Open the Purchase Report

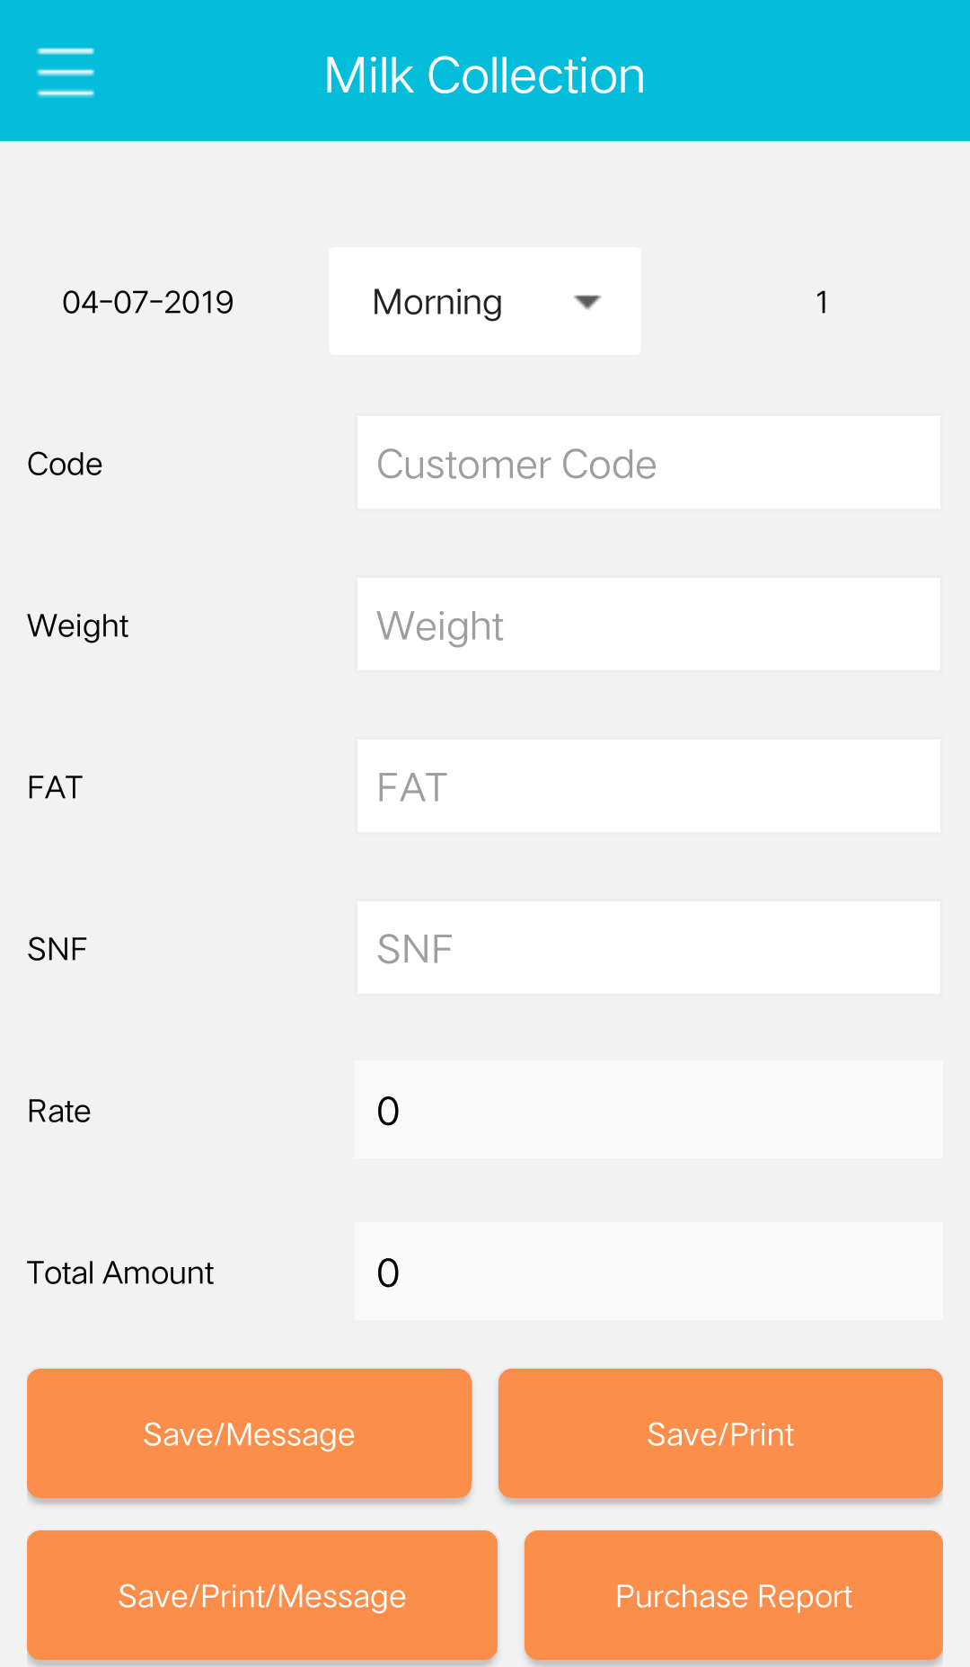coord(734,1596)
